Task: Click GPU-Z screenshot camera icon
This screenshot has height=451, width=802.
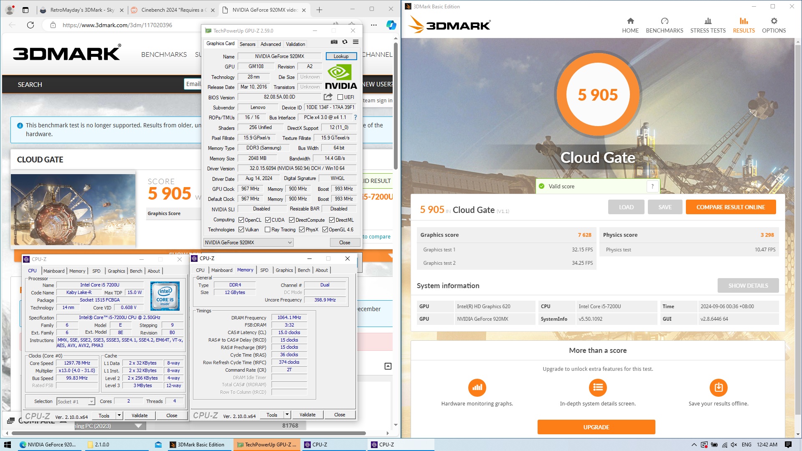Action: tap(334, 42)
